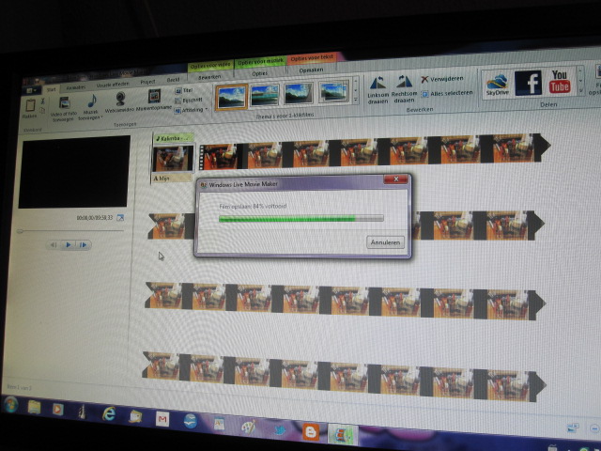Click the Muziek toevoegen music note
Screen dimensions: 601x451
click(x=92, y=101)
